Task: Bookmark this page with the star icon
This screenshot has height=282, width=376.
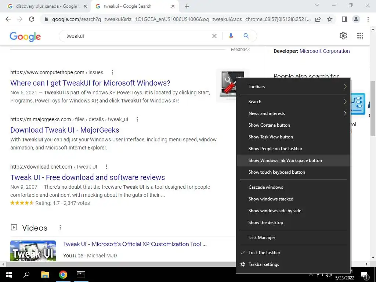Action: (x=330, y=19)
